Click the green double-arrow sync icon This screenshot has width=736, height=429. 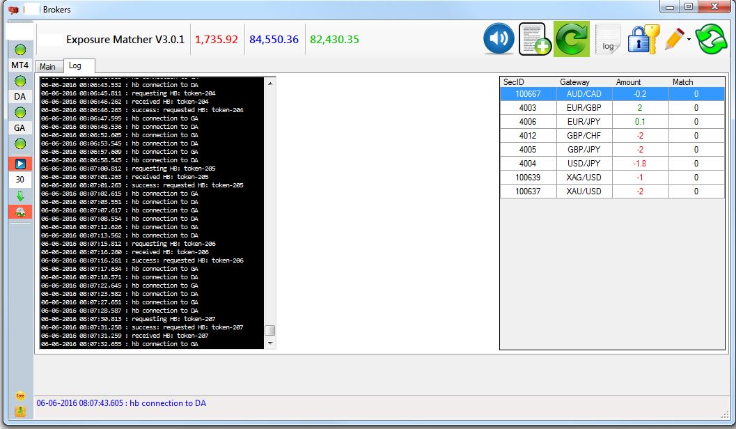tap(711, 39)
